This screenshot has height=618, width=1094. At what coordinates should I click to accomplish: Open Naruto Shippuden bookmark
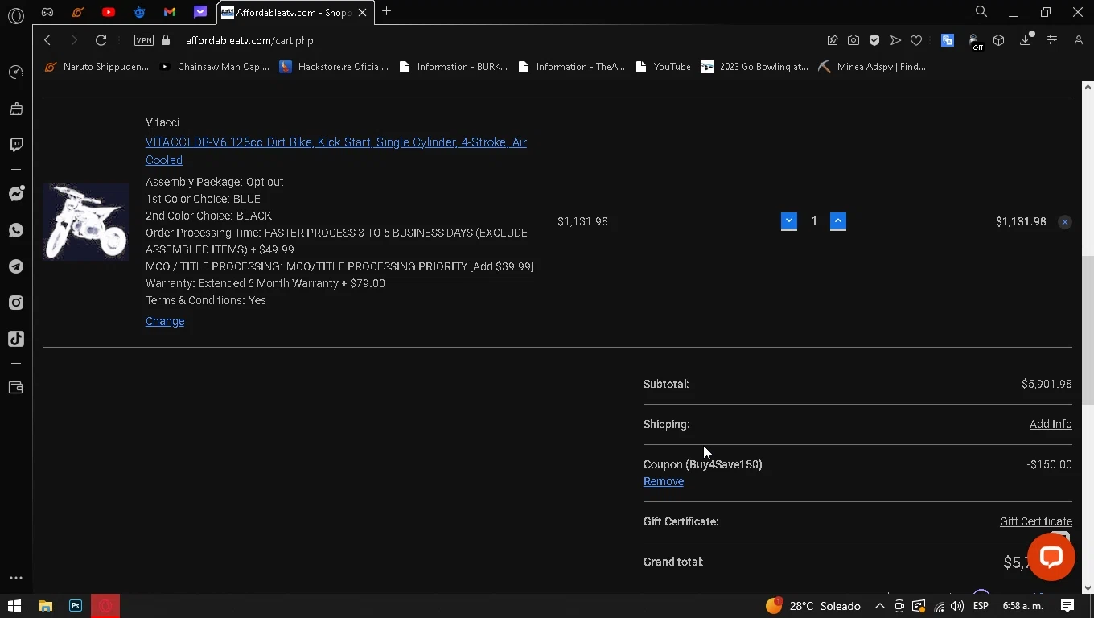click(x=97, y=67)
